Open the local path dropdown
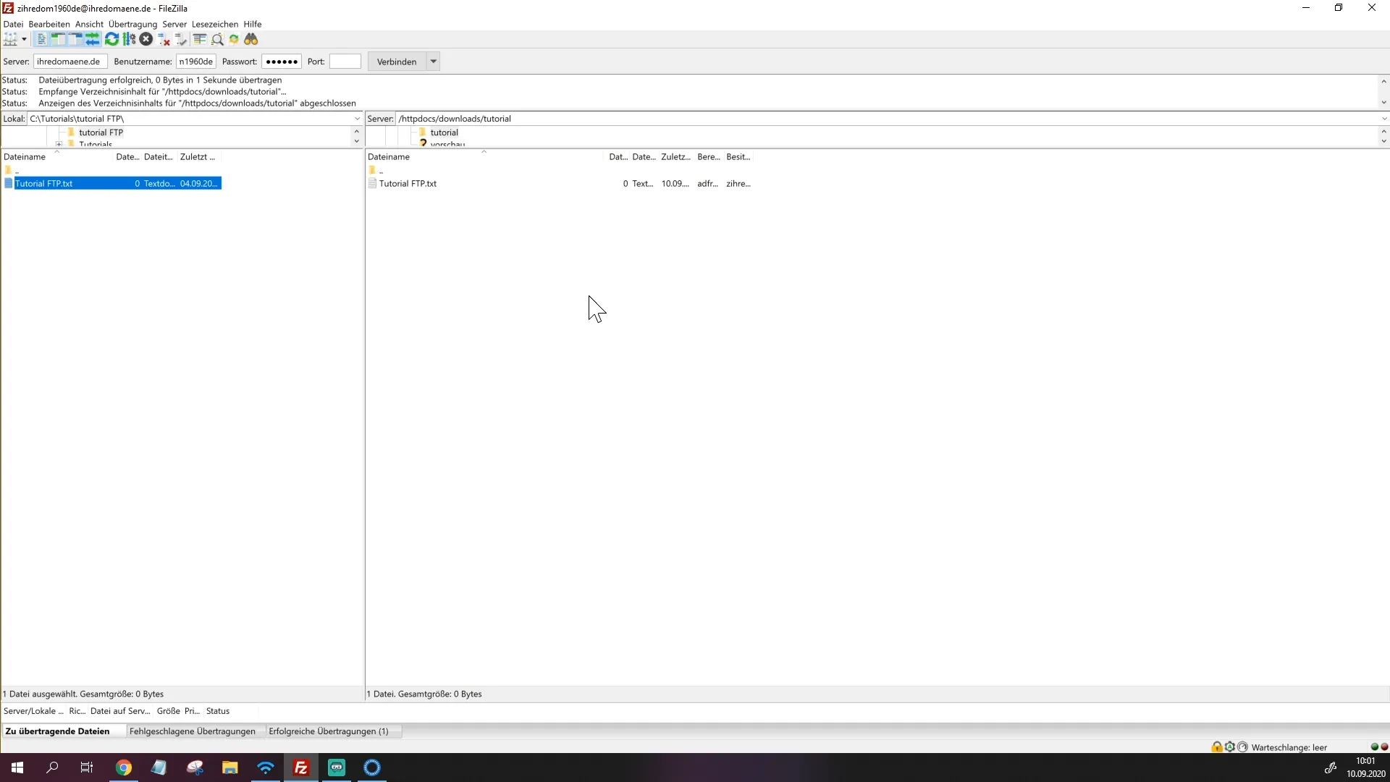 (357, 119)
